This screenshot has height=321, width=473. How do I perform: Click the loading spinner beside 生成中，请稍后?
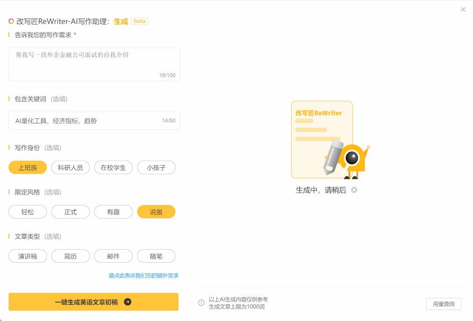pos(354,190)
